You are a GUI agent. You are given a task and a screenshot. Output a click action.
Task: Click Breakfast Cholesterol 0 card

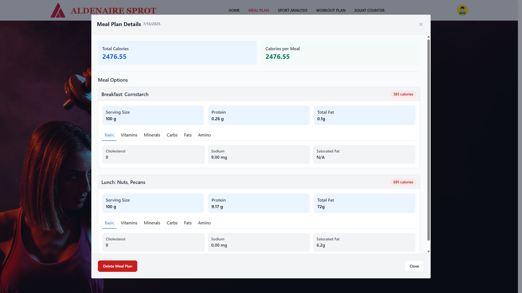click(153, 154)
